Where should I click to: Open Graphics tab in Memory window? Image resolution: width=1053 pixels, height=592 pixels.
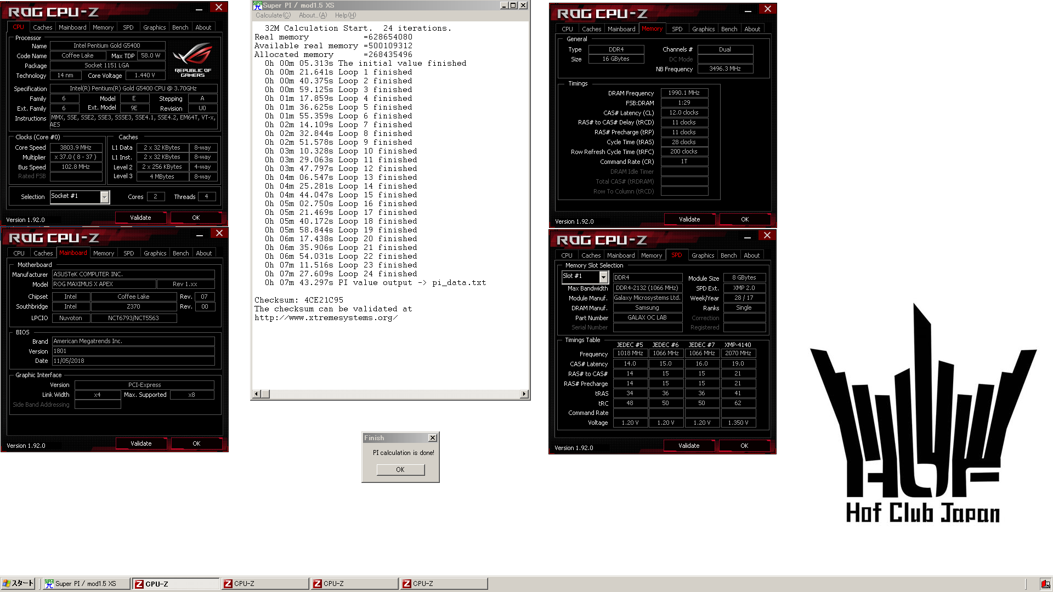pyautogui.click(x=703, y=29)
